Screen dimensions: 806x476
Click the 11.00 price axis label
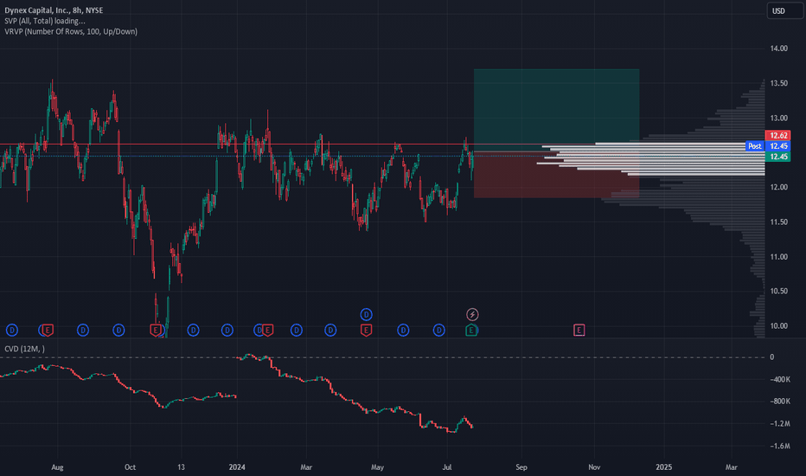coord(778,257)
